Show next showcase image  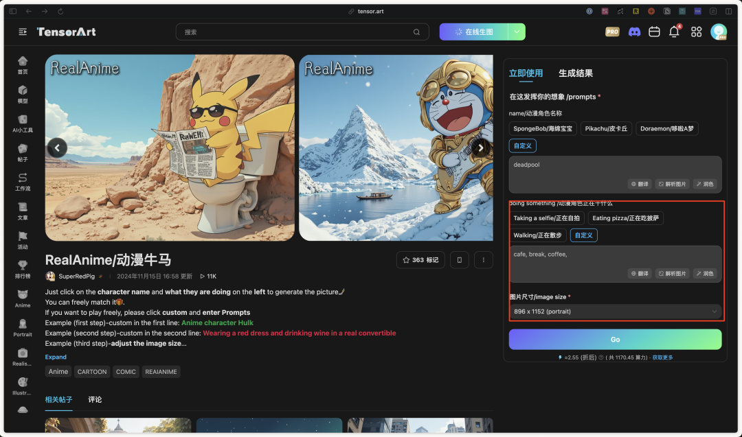tap(481, 148)
